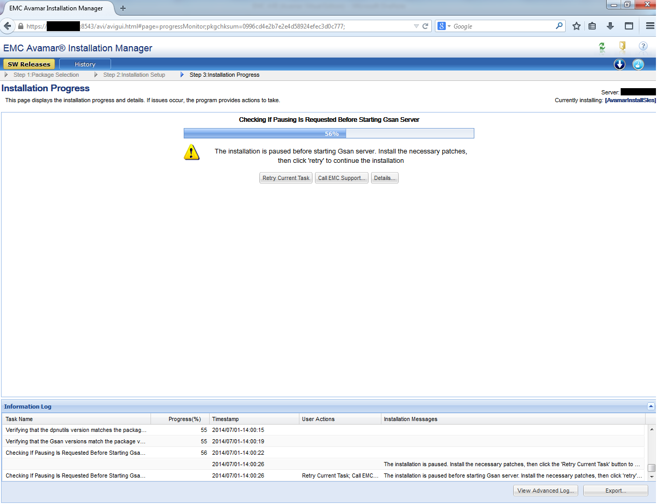Open browser downloads arrow icon

point(610,26)
